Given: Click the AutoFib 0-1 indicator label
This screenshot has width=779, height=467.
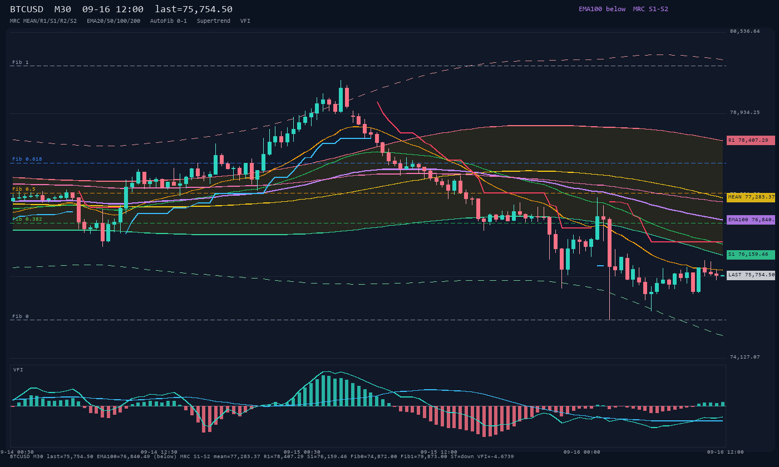Looking at the screenshot, I should click(x=169, y=21).
